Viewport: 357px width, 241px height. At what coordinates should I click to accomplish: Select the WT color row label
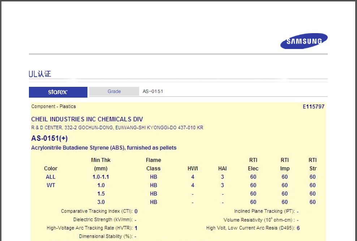[x=51, y=185]
